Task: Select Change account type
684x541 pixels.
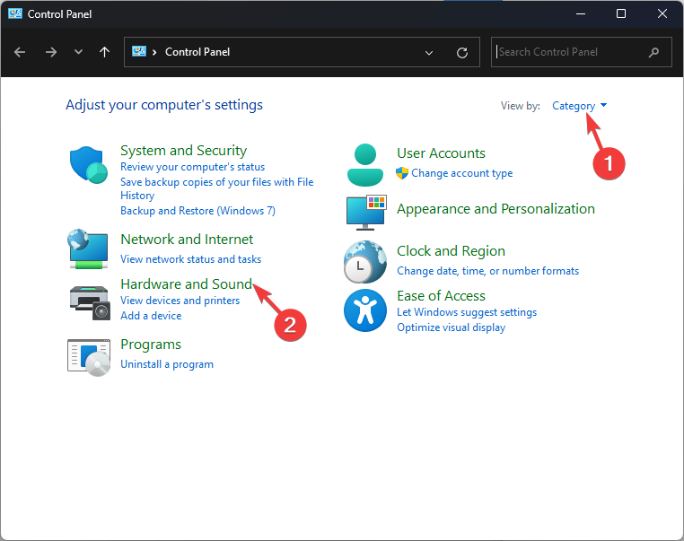Action: tap(462, 173)
